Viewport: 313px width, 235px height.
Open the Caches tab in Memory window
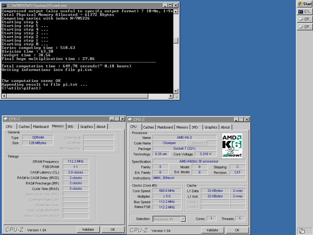(24, 127)
